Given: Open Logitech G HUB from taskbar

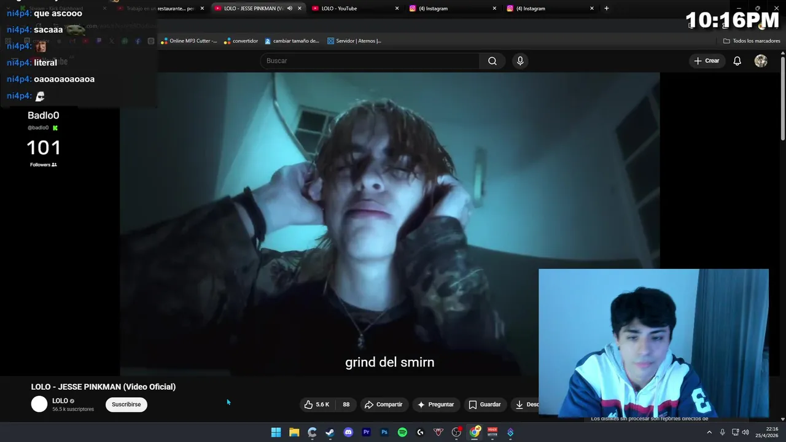Looking at the screenshot, I should pos(420,432).
